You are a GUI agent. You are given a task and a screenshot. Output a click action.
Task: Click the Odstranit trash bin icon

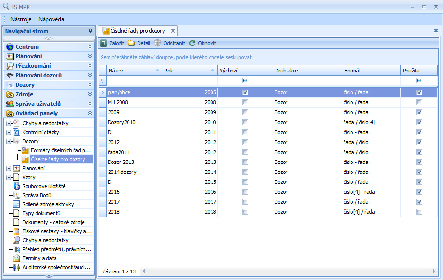pyautogui.click(x=157, y=43)
